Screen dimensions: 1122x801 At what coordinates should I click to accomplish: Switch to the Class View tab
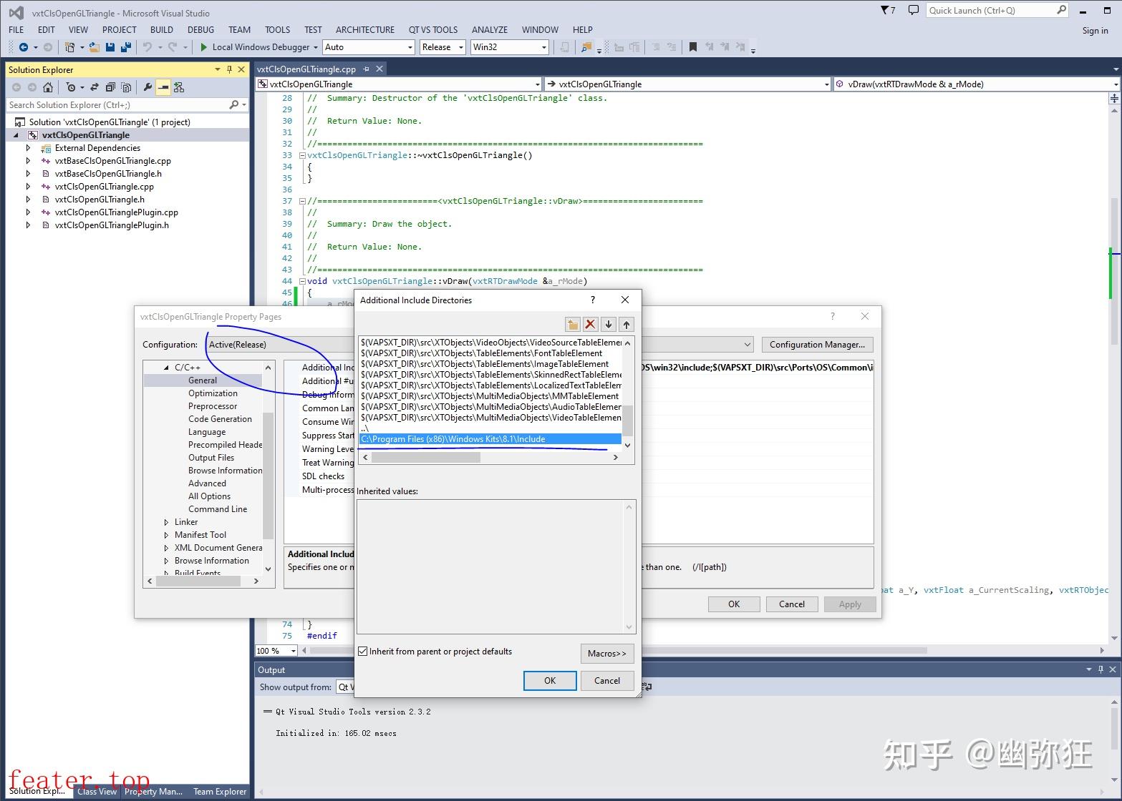click(x=97, y=792)
